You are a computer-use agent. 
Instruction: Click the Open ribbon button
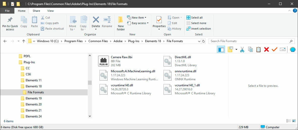tap(175, 18)
